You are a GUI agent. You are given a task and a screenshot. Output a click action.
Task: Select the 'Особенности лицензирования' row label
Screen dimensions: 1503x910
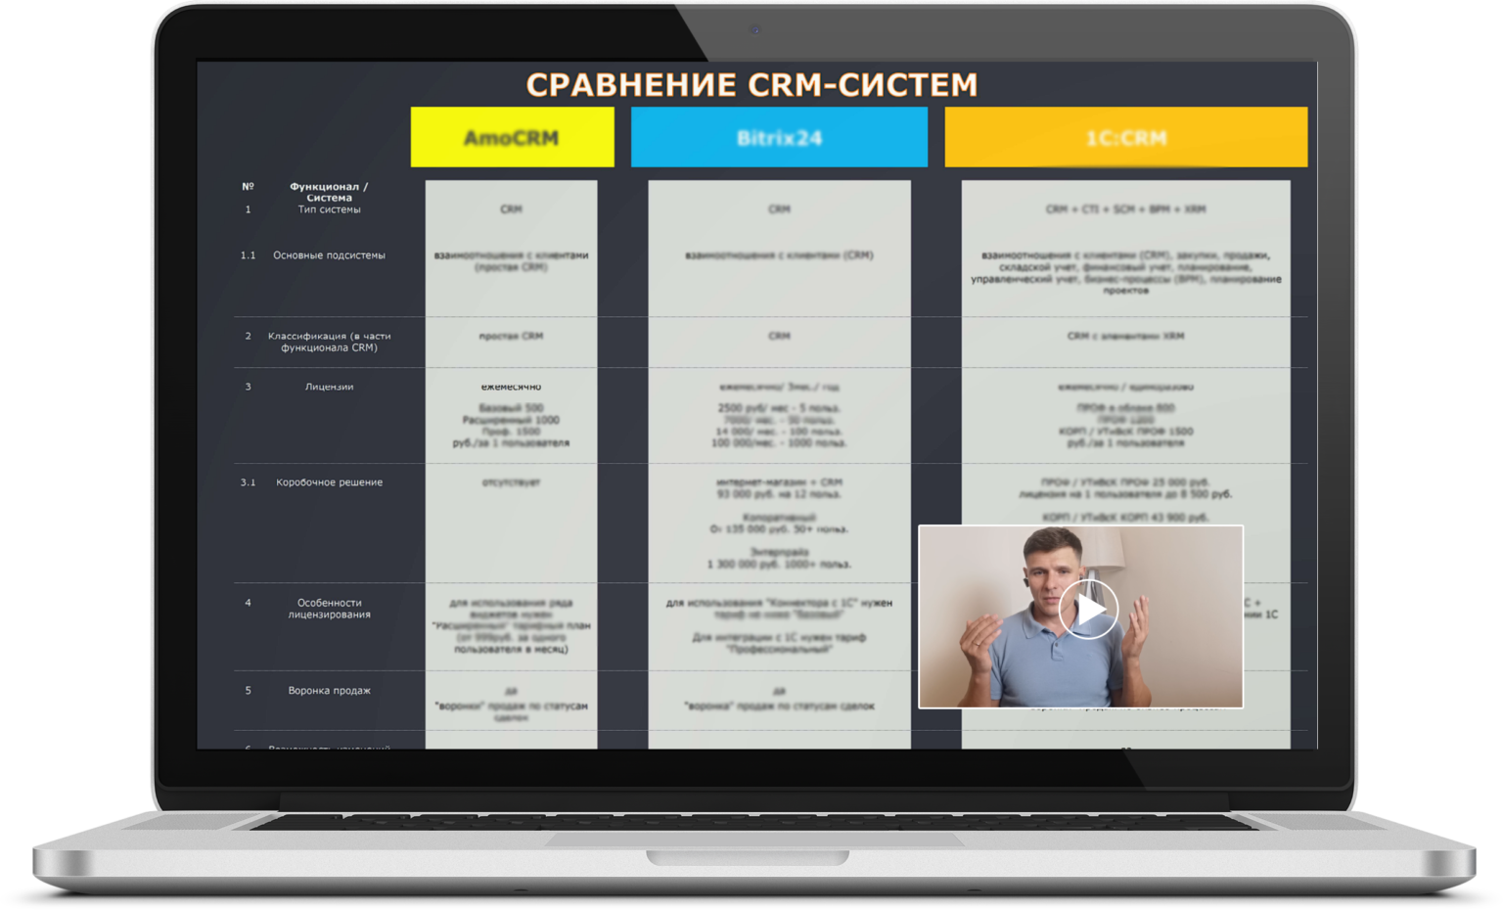tap(329, 609)
